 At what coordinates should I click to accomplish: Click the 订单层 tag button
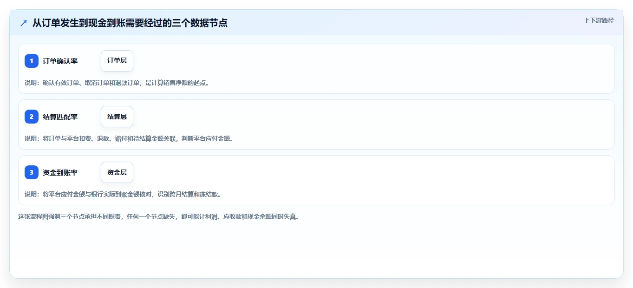117,61
